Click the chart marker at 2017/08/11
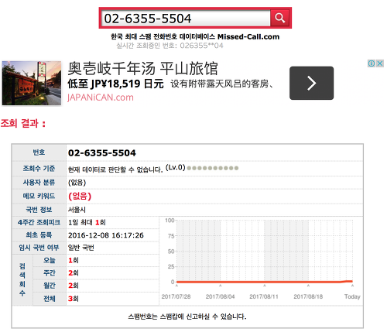This screenshot has width=387, height=332. click(265, 286)
